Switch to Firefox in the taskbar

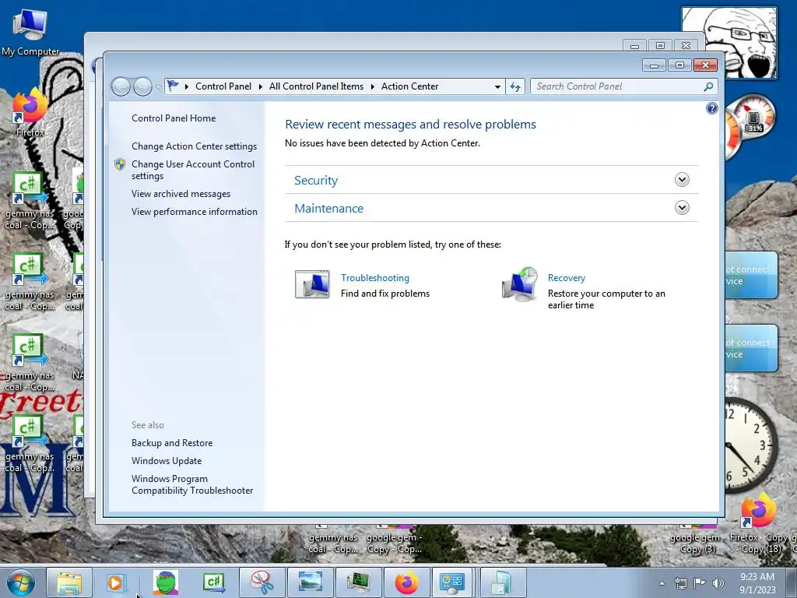click(x=406, y=582)
